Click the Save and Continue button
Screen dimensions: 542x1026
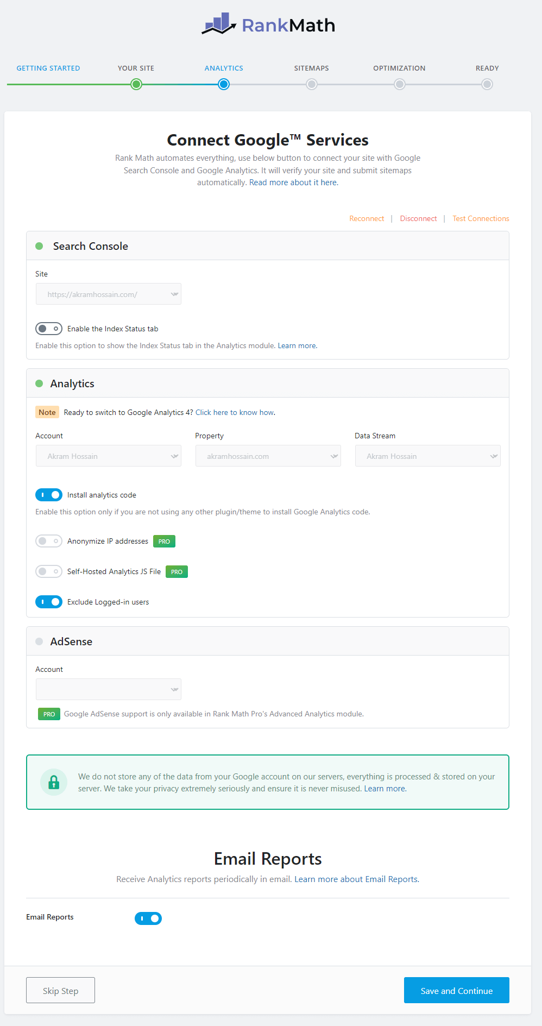[x=457, y=990]
